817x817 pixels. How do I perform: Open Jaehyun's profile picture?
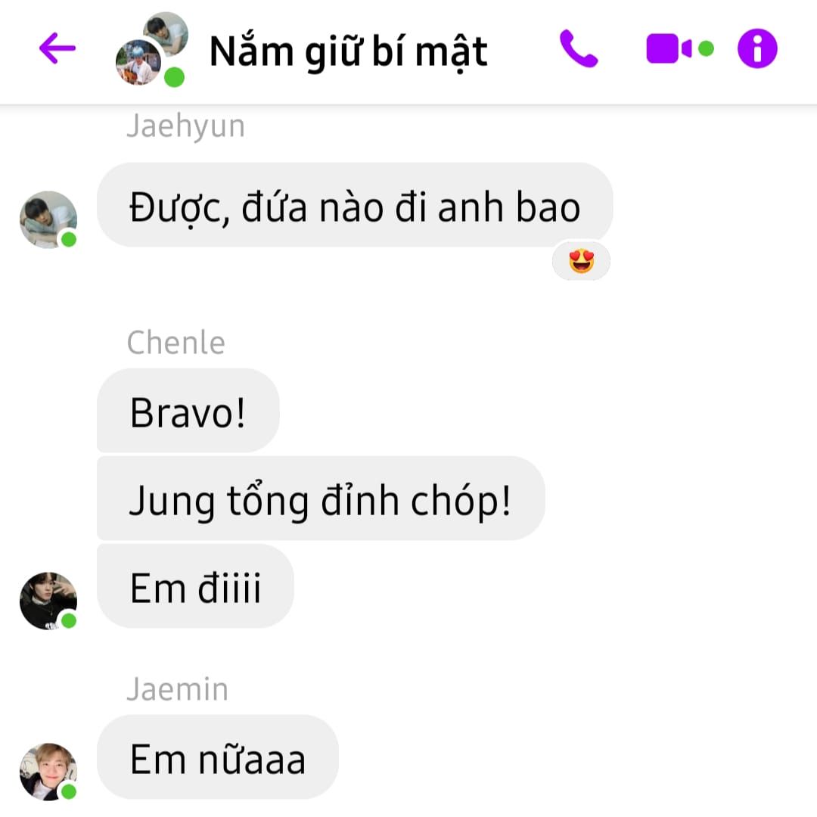[48, 219]
